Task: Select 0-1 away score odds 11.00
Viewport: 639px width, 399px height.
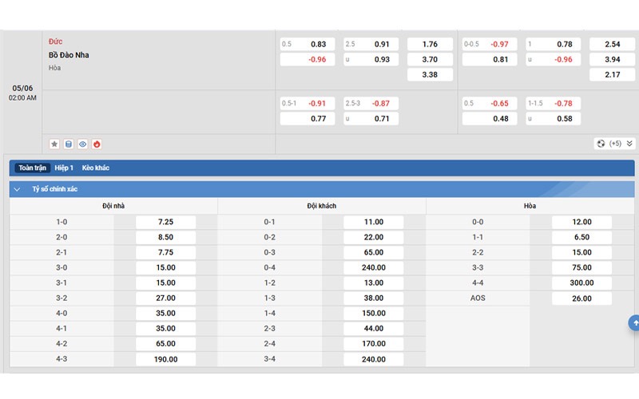Action: click(373, 222)
